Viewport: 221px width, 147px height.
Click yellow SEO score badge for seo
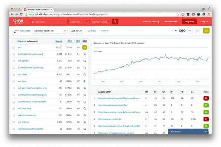click(x=85, y=47)
